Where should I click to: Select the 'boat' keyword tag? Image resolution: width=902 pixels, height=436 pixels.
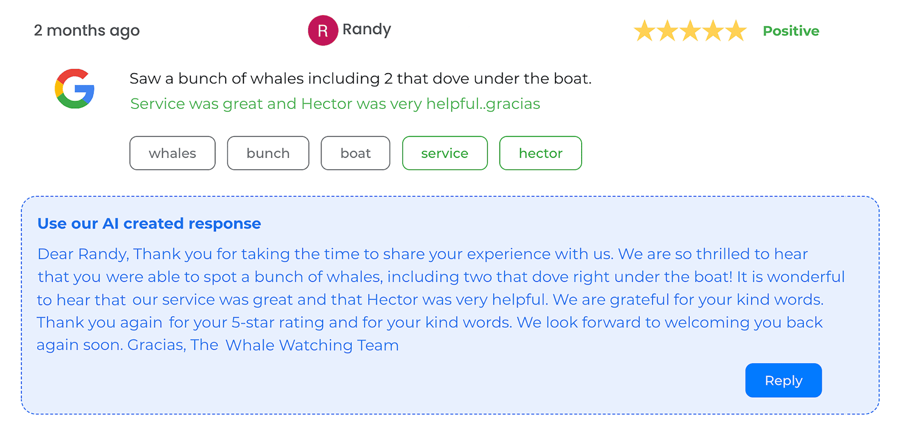[x=355, y=153]
